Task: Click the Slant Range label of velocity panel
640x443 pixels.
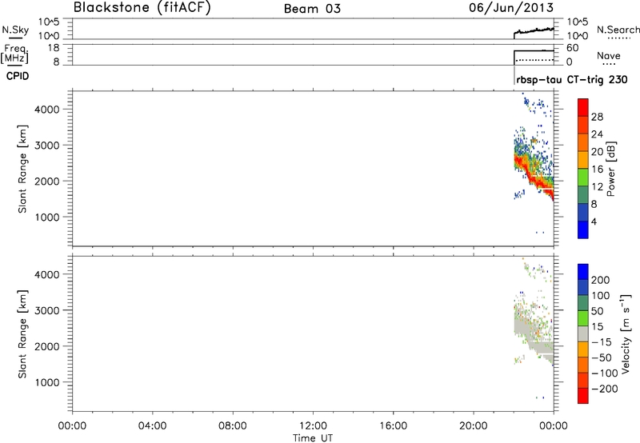Action: click(22, 334)
